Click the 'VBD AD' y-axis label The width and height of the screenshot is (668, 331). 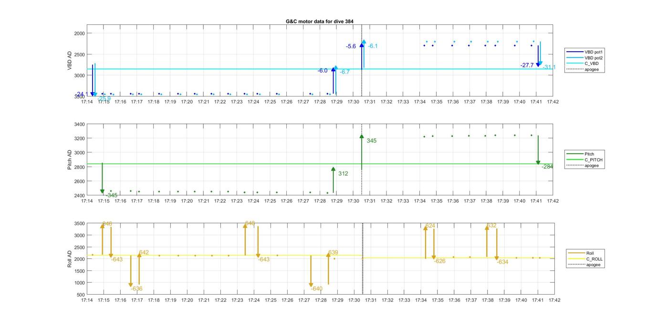coord(70,60)
